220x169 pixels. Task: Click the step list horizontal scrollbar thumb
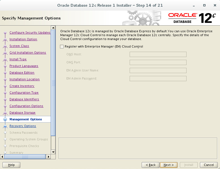coord(25,157)
